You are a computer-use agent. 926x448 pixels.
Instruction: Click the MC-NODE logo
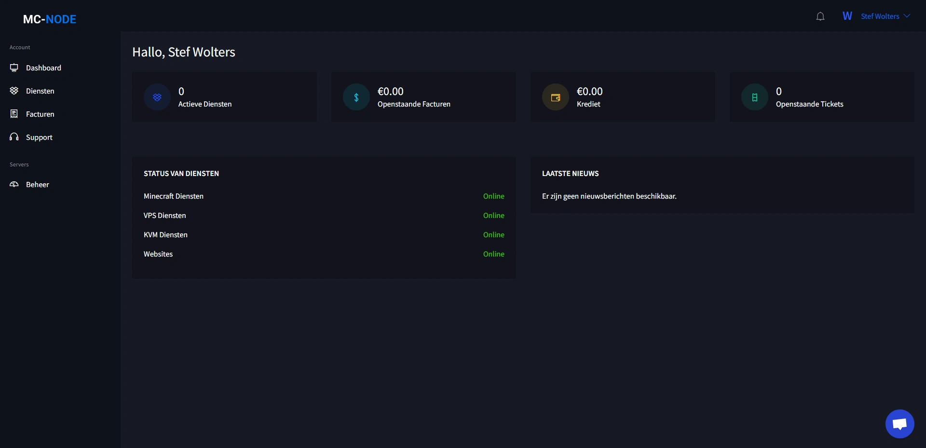[x=49, y=19]
